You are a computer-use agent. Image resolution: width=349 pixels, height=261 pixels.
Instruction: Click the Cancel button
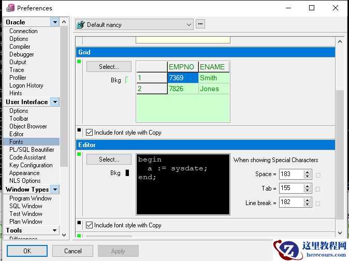73,251
